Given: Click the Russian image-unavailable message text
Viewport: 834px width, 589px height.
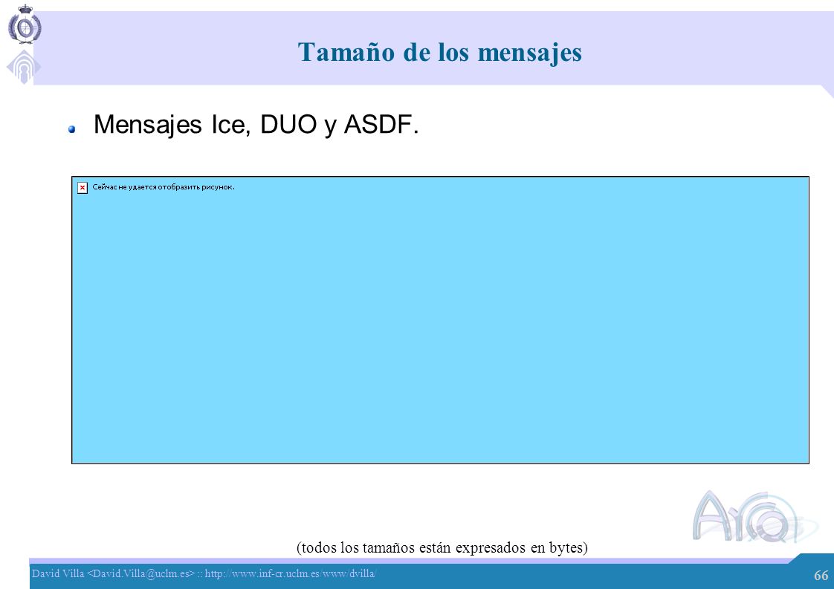Looking at the screenshot, I should [x=164, y=187].
